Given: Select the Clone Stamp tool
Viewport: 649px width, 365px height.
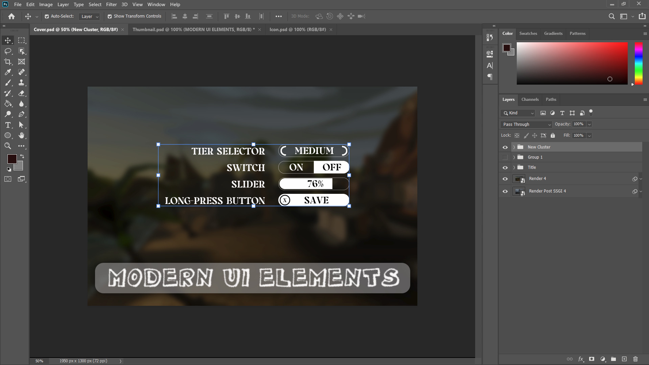Looking at the screenshot, I should 22,83.
